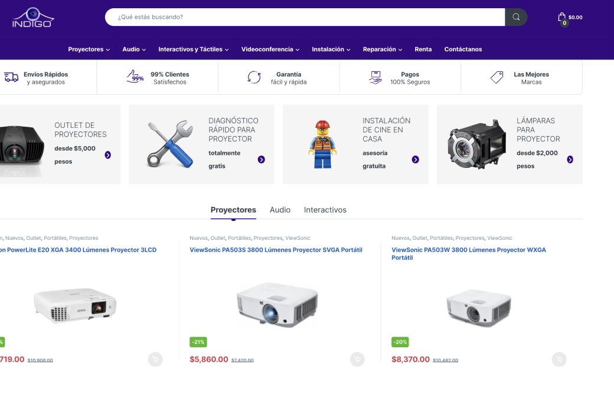Select the Proyectores product tab
This screenshot has width=614, height=396.
(233, 210)
